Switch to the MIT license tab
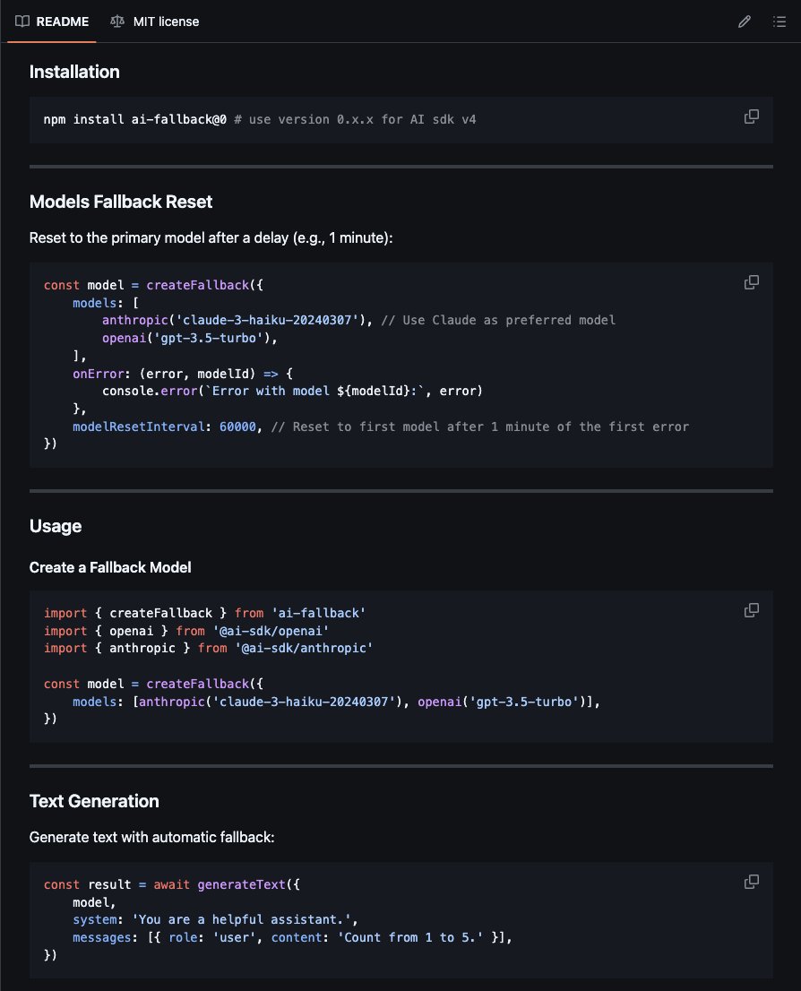801x991 pixels. coord(154,22)
